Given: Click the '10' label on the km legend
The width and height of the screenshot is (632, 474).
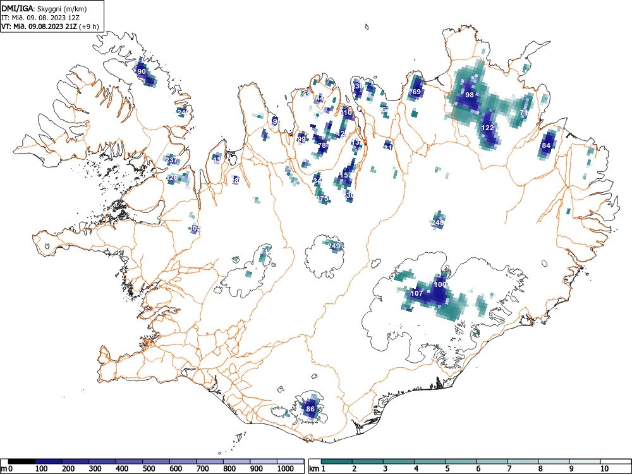Looking at the screenshot, I should point(604,469).
